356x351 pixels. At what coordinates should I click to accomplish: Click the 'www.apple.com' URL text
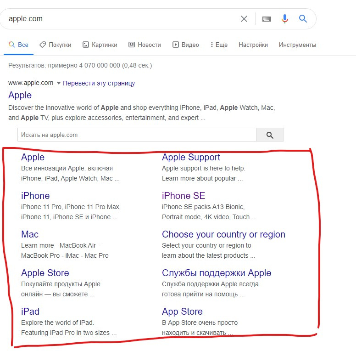point(31,83)
